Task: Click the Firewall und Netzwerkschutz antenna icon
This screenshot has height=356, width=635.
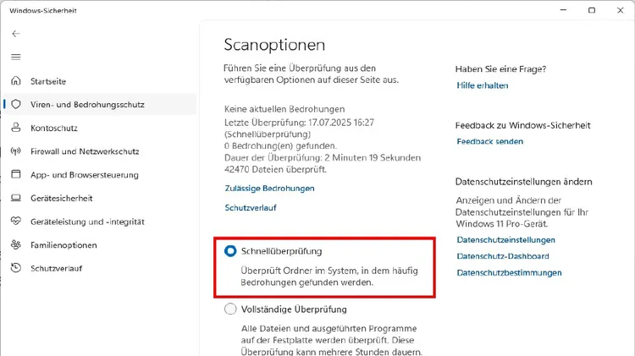Action: (16, 151)
